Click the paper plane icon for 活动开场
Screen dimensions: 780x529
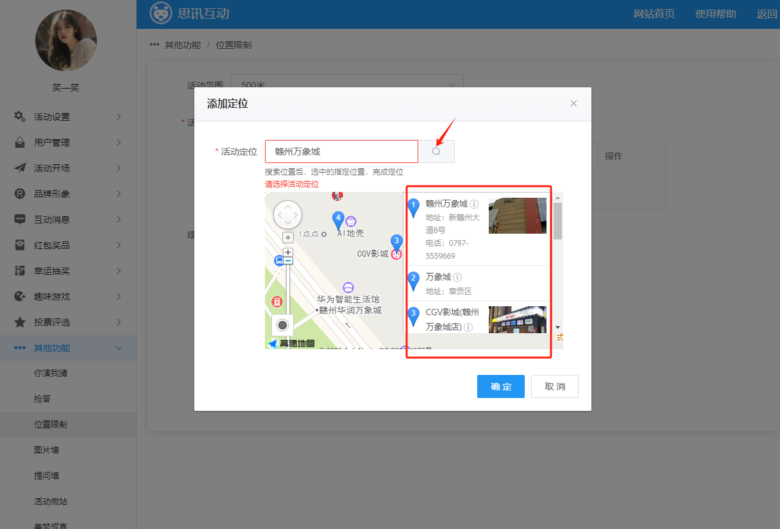click(x=20, y=168)
